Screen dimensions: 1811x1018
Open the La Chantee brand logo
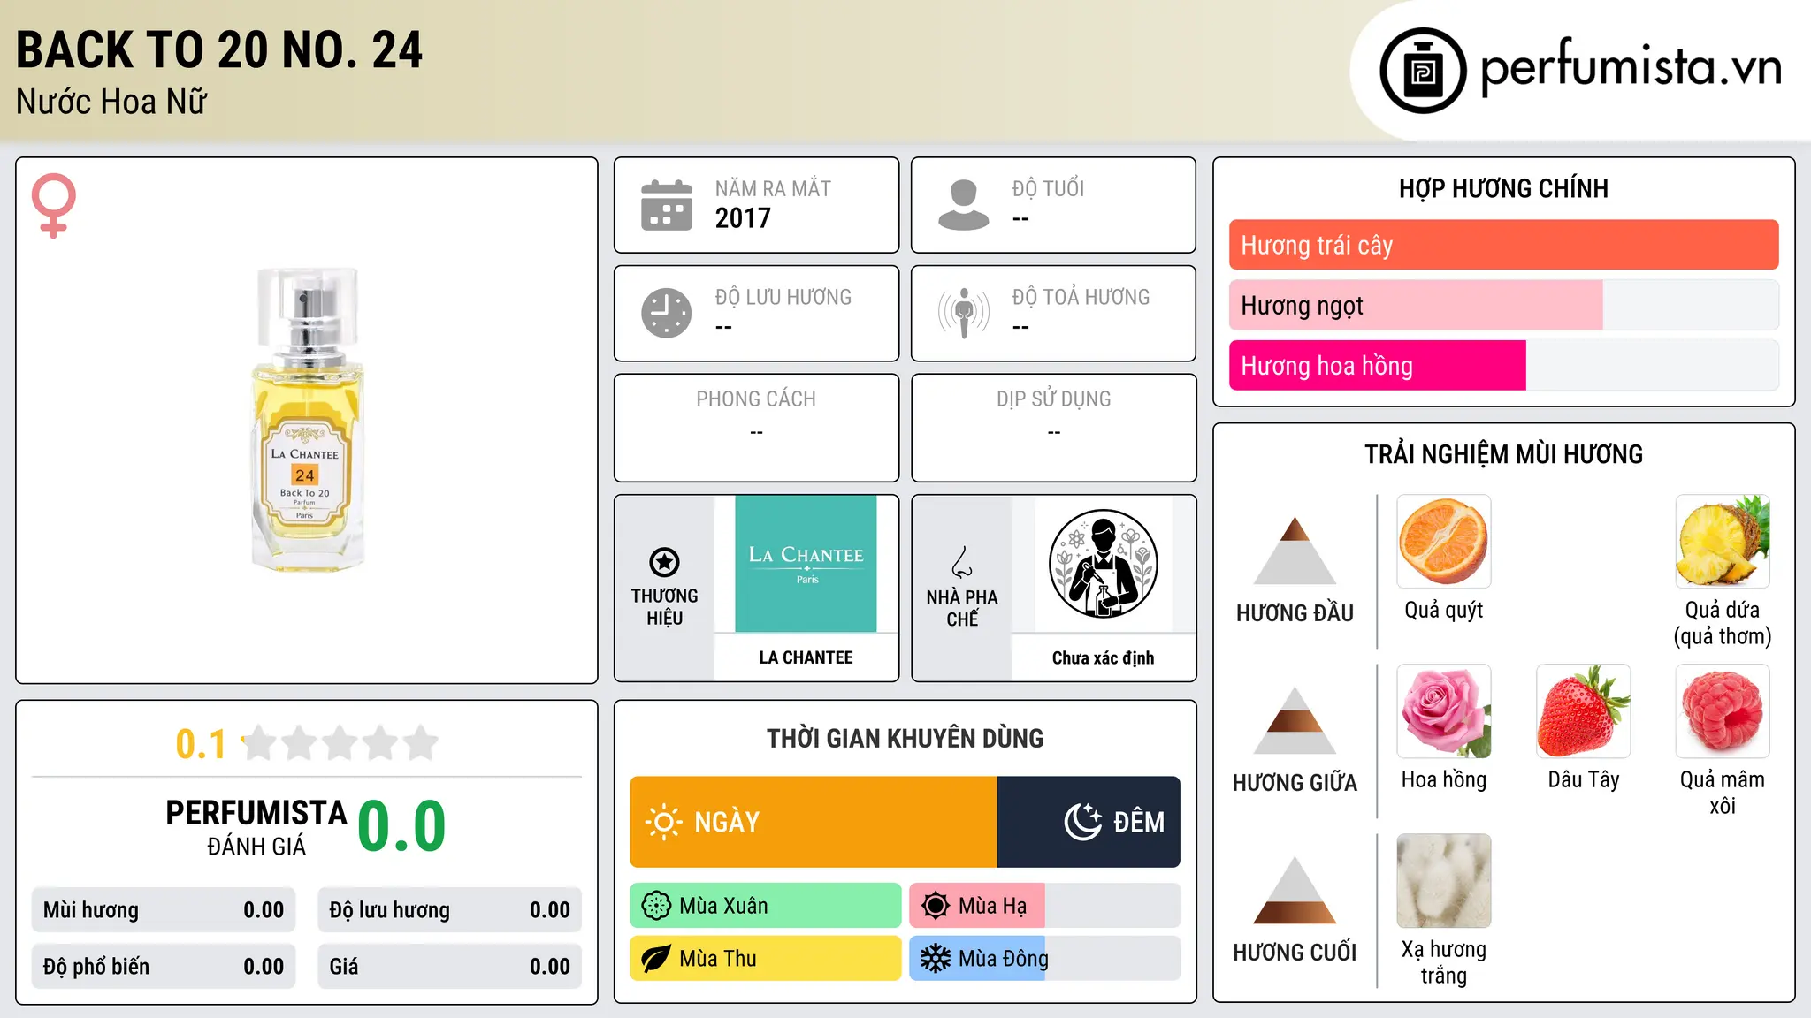(806, 564)
